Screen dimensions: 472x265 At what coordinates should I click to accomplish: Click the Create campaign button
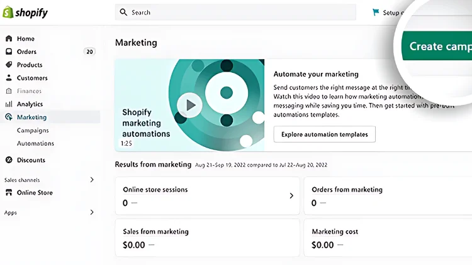click(437, 46)
